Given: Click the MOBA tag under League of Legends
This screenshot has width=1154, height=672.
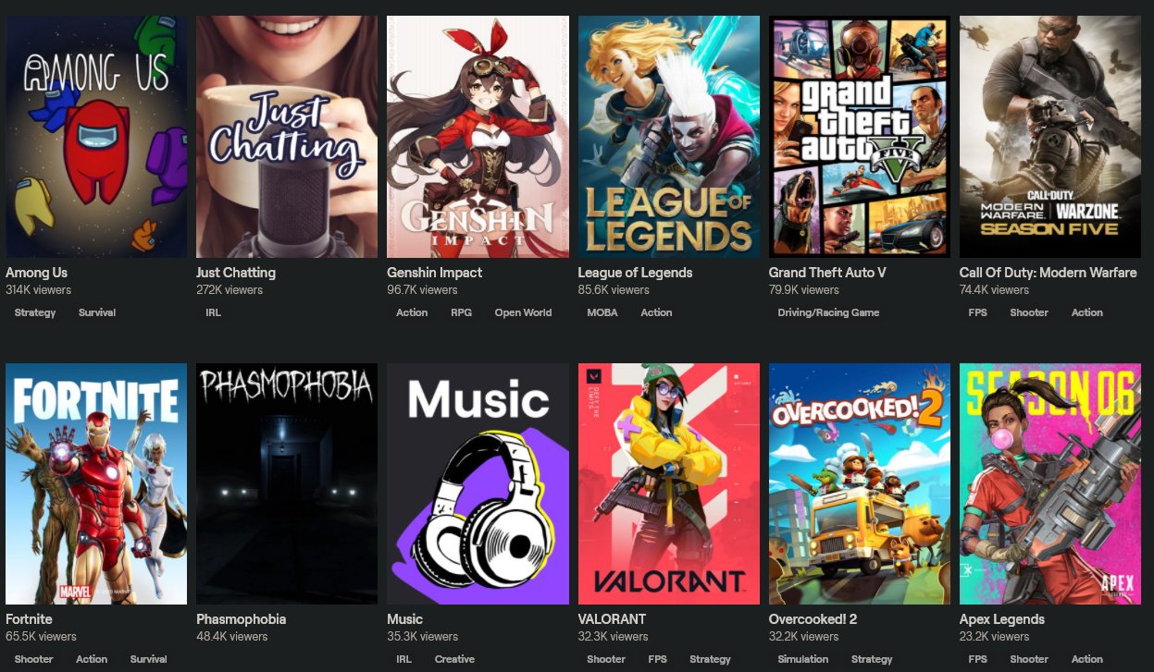Looking at the screenshot, I should tap(602, 312).
